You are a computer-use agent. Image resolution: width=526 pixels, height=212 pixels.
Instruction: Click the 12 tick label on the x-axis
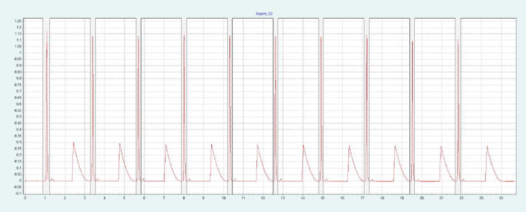263,198
